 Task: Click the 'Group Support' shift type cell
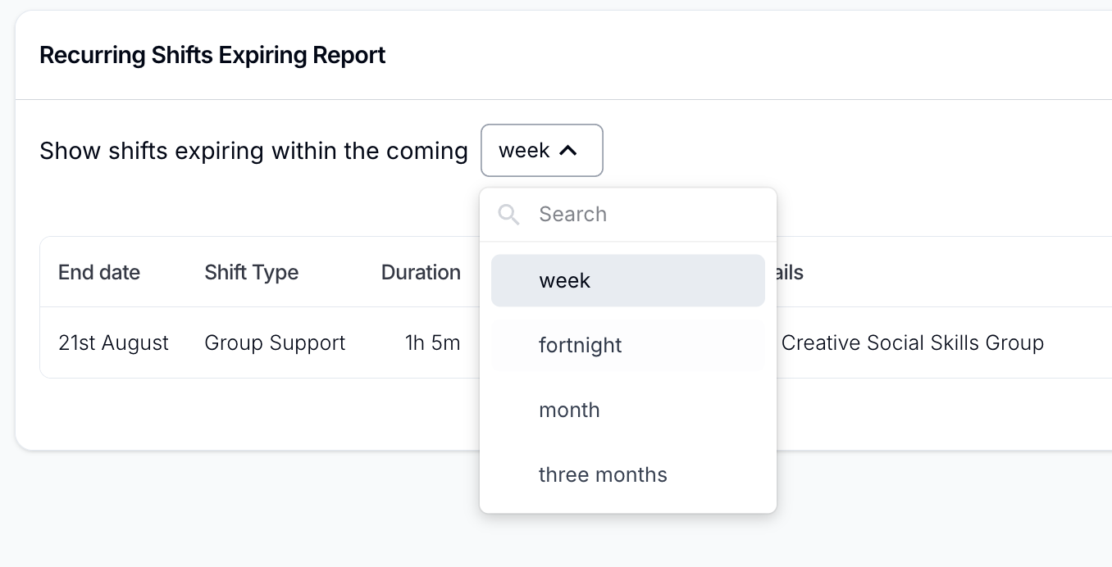(x=275, y=342)
